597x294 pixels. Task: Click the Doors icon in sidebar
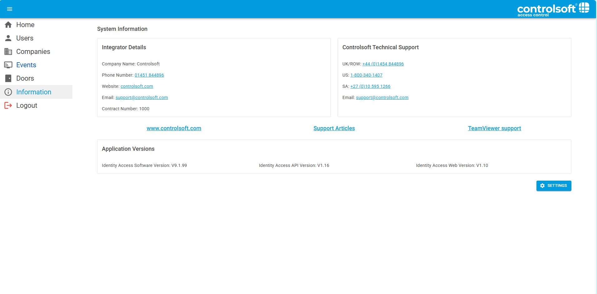8,78
